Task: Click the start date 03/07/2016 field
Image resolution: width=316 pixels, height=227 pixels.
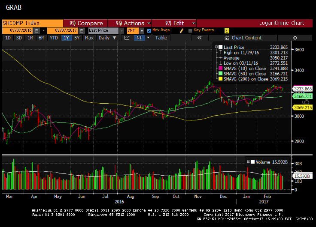Action: pyautogui.click(x=18, y=31)
